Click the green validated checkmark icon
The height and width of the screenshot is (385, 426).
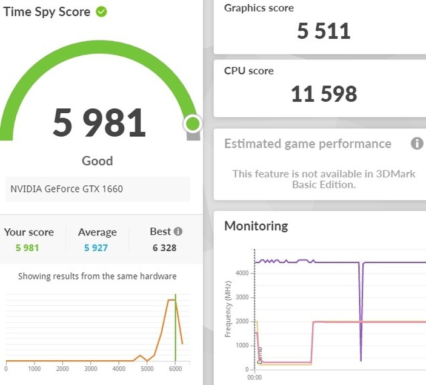[x=101, y=12]
